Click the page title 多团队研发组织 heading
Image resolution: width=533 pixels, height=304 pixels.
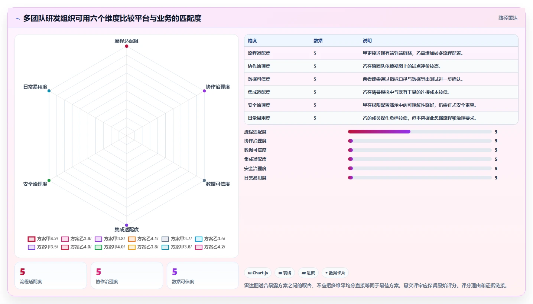pos(112,18)
